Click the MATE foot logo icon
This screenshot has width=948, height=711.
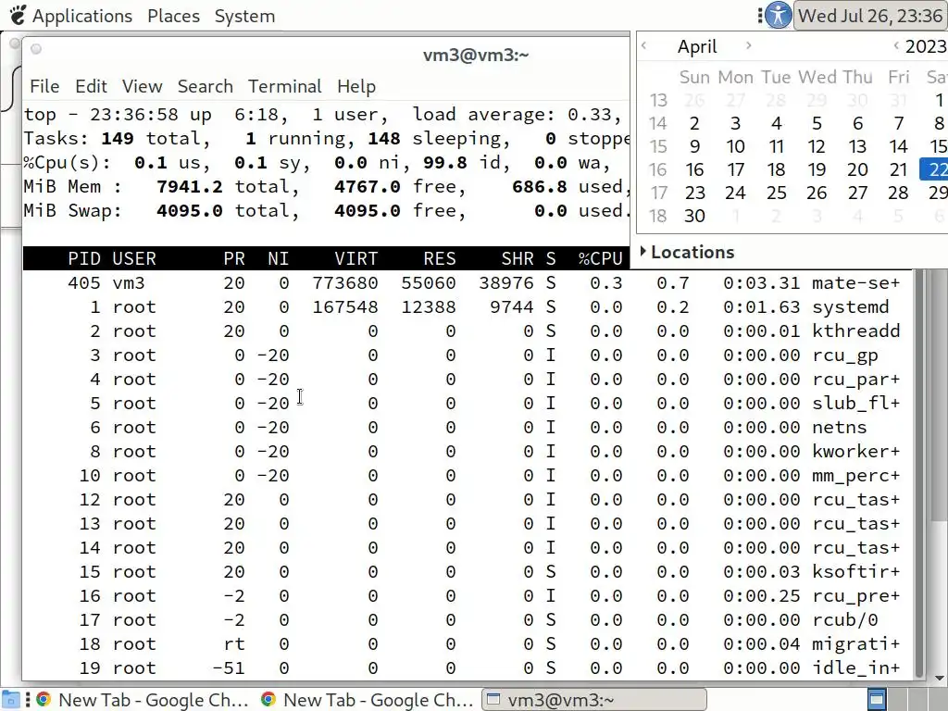point(19,15)
